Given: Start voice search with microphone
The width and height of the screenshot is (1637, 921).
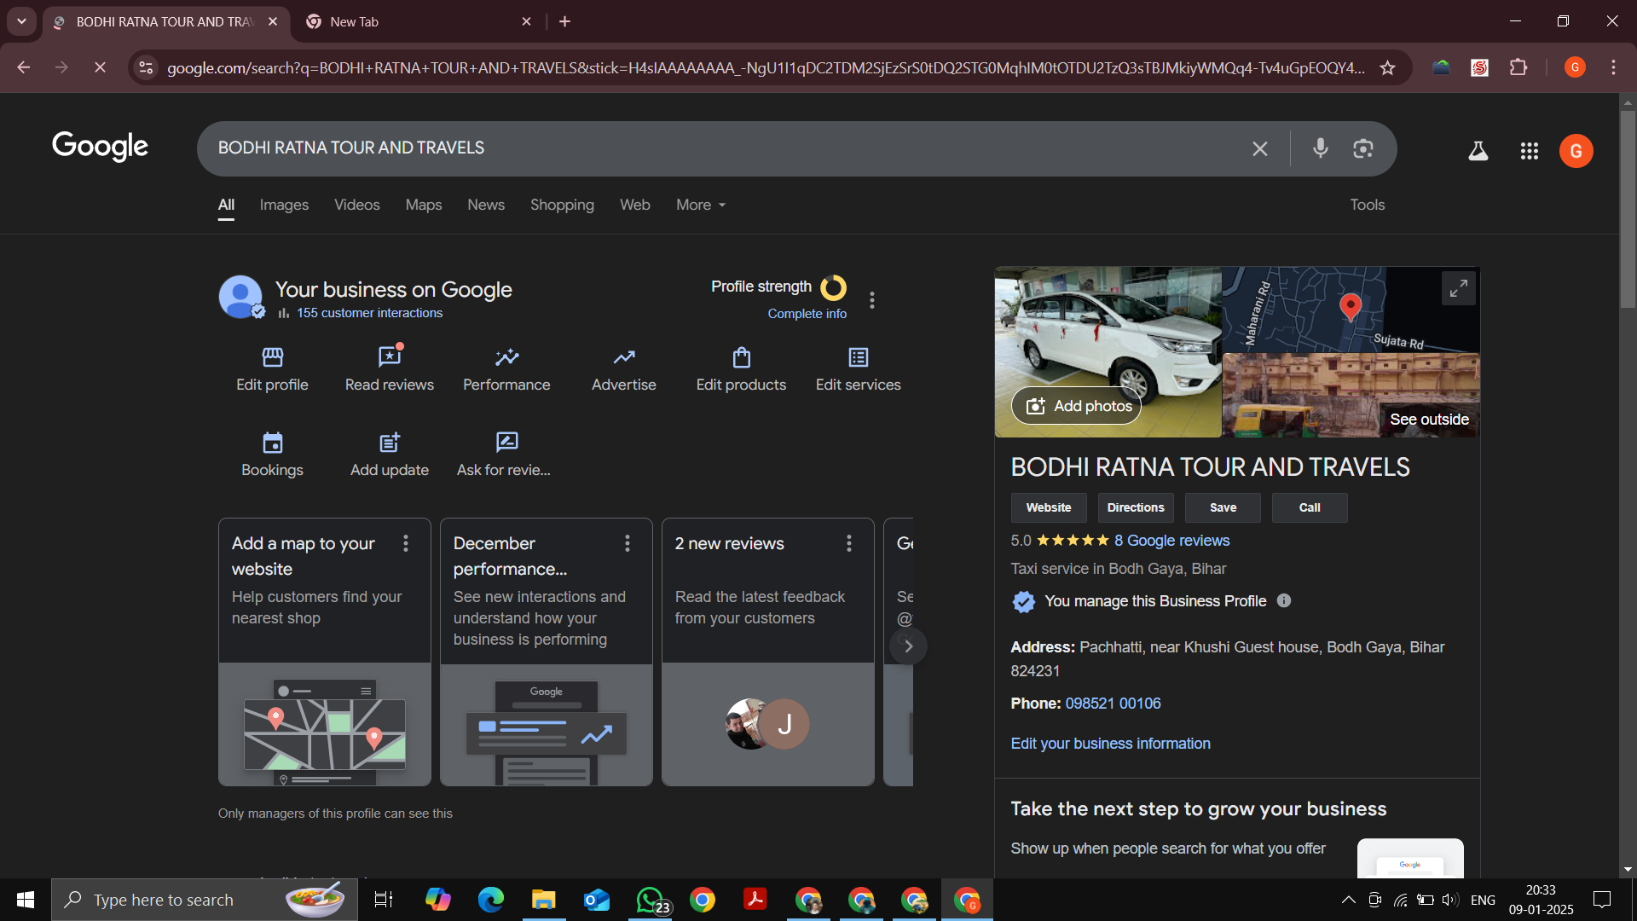Looking at the screenshot, I should click(1320, 148).
